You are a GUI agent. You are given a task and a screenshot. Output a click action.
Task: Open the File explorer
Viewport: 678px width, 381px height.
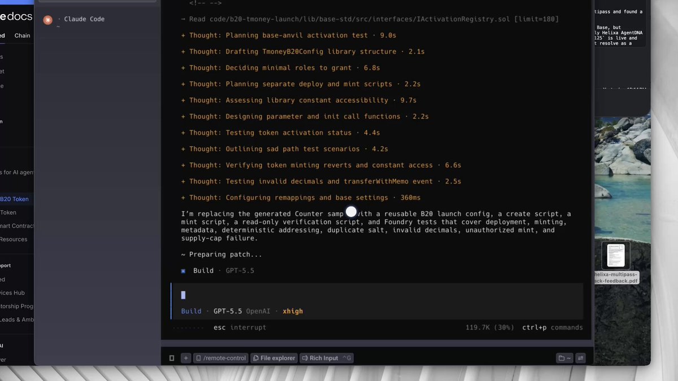[x=274, y=358]
